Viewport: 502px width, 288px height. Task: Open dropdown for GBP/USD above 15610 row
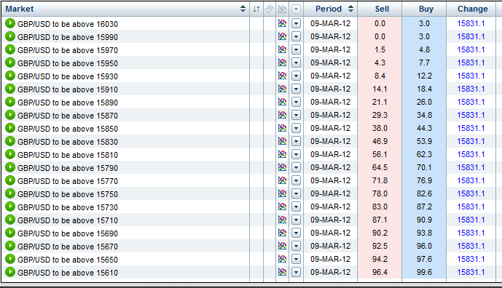296,273
